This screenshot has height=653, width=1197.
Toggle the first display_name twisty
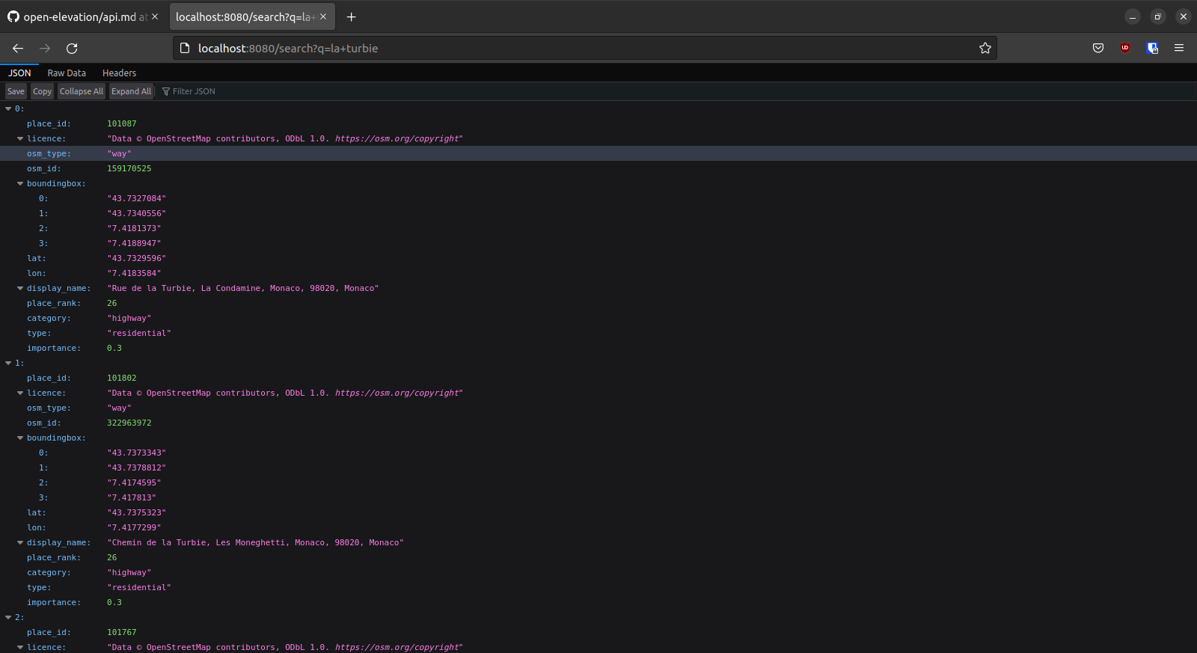pyautogui.click(x=20, y=289)
